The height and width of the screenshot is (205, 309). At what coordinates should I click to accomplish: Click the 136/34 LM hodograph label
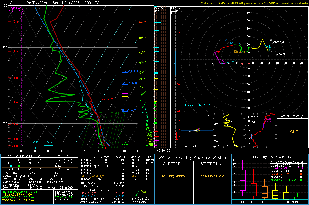[234, 43]
